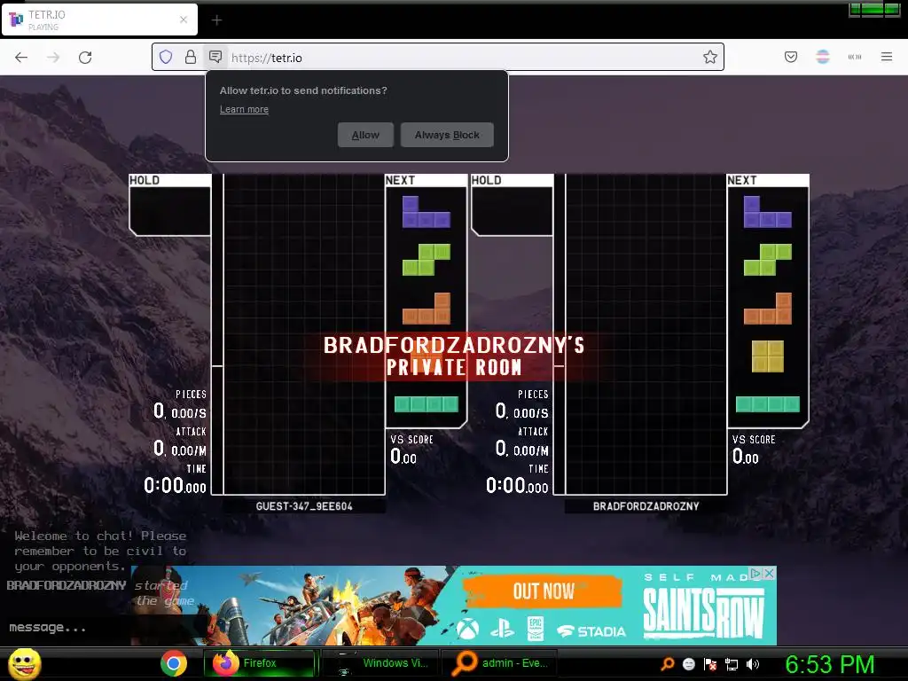Click the yellow O piece in right NEXT queue
The width and height of the screenshot is (908, 681).
(x=767, y=356)
